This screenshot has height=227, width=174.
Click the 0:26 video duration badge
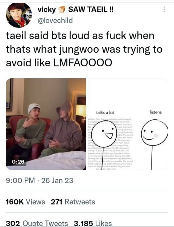[x=18, y=162]
